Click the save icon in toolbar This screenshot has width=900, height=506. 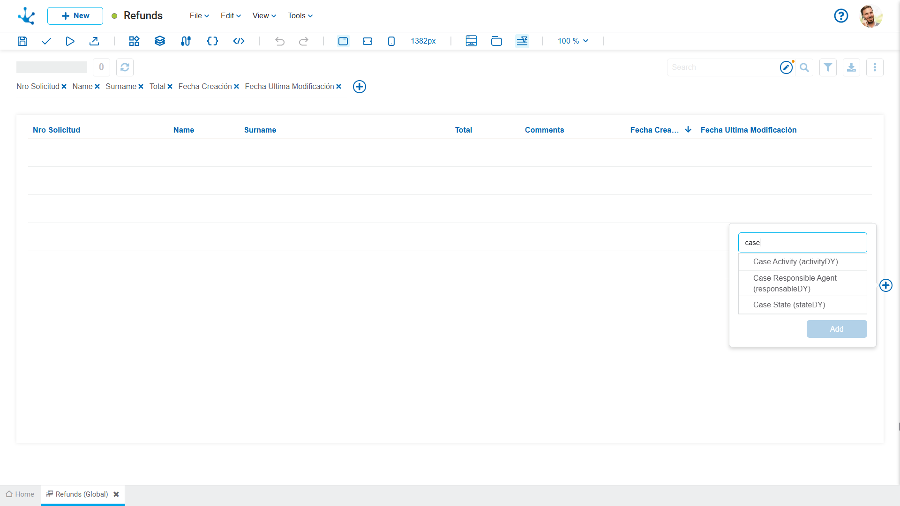pyautogui.click(x=22, y=41)
